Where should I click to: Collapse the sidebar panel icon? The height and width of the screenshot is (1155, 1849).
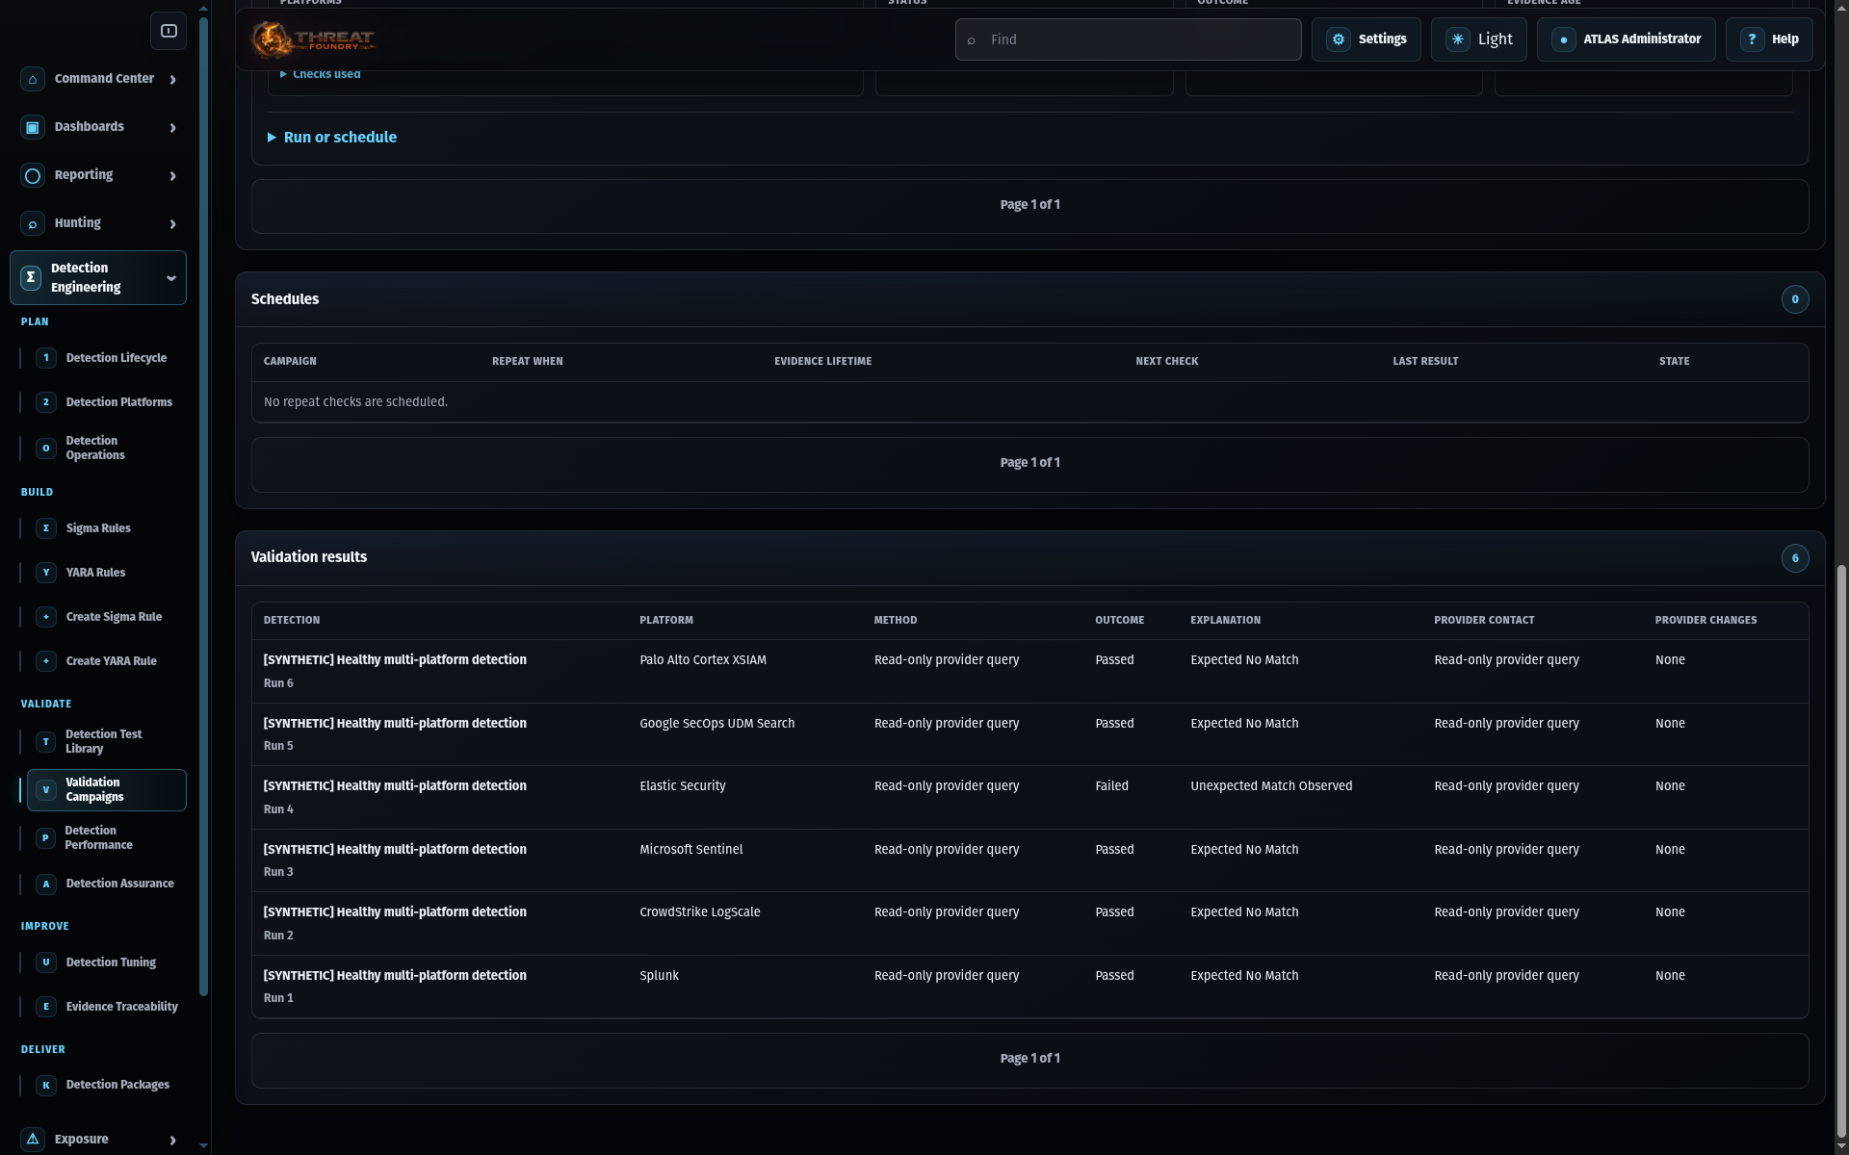169,31
